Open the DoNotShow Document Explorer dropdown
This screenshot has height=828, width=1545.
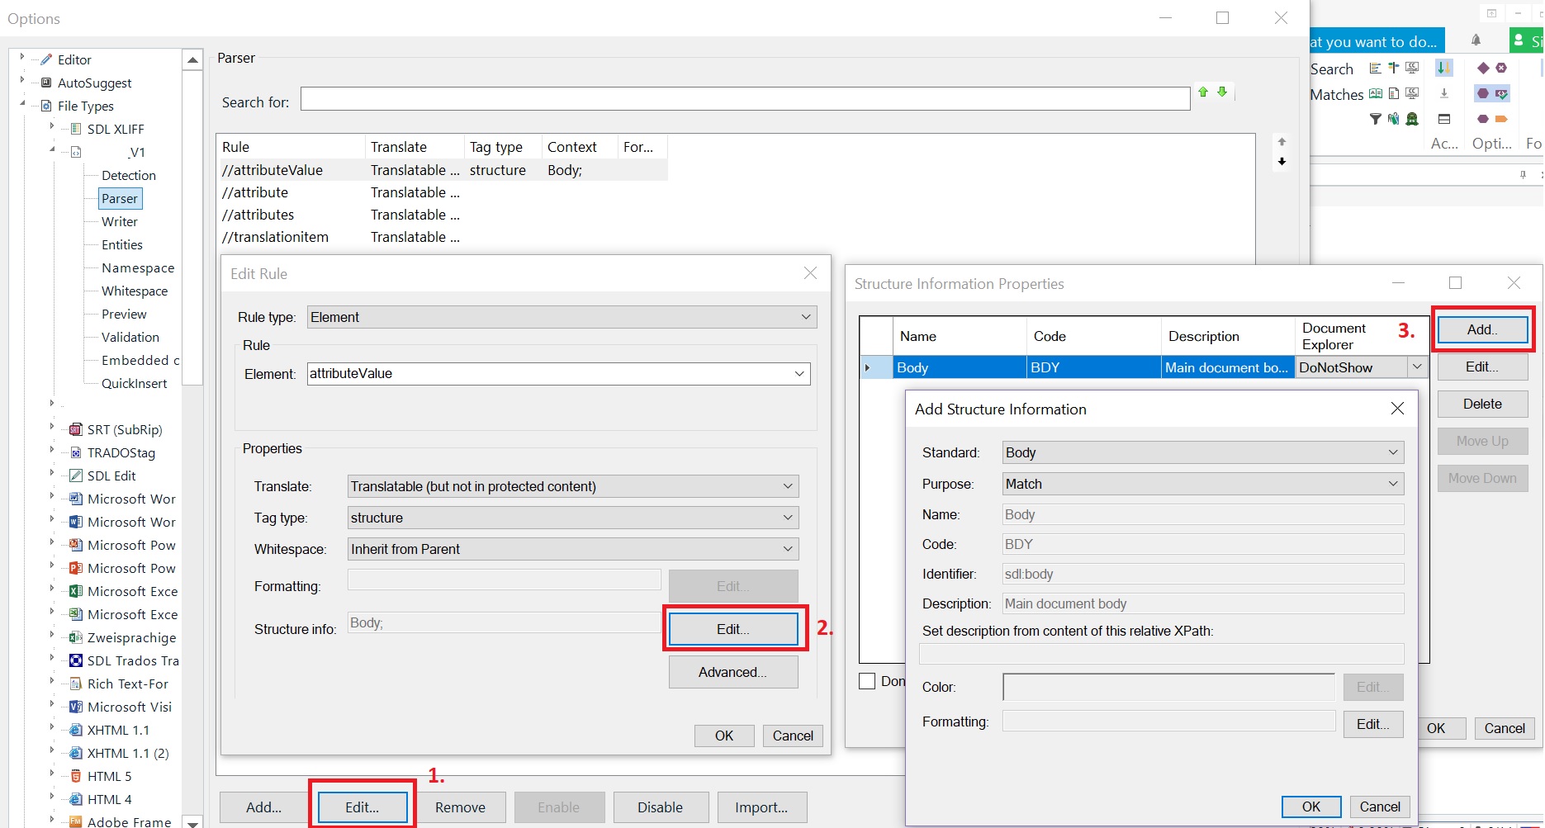click(1417, 367)
